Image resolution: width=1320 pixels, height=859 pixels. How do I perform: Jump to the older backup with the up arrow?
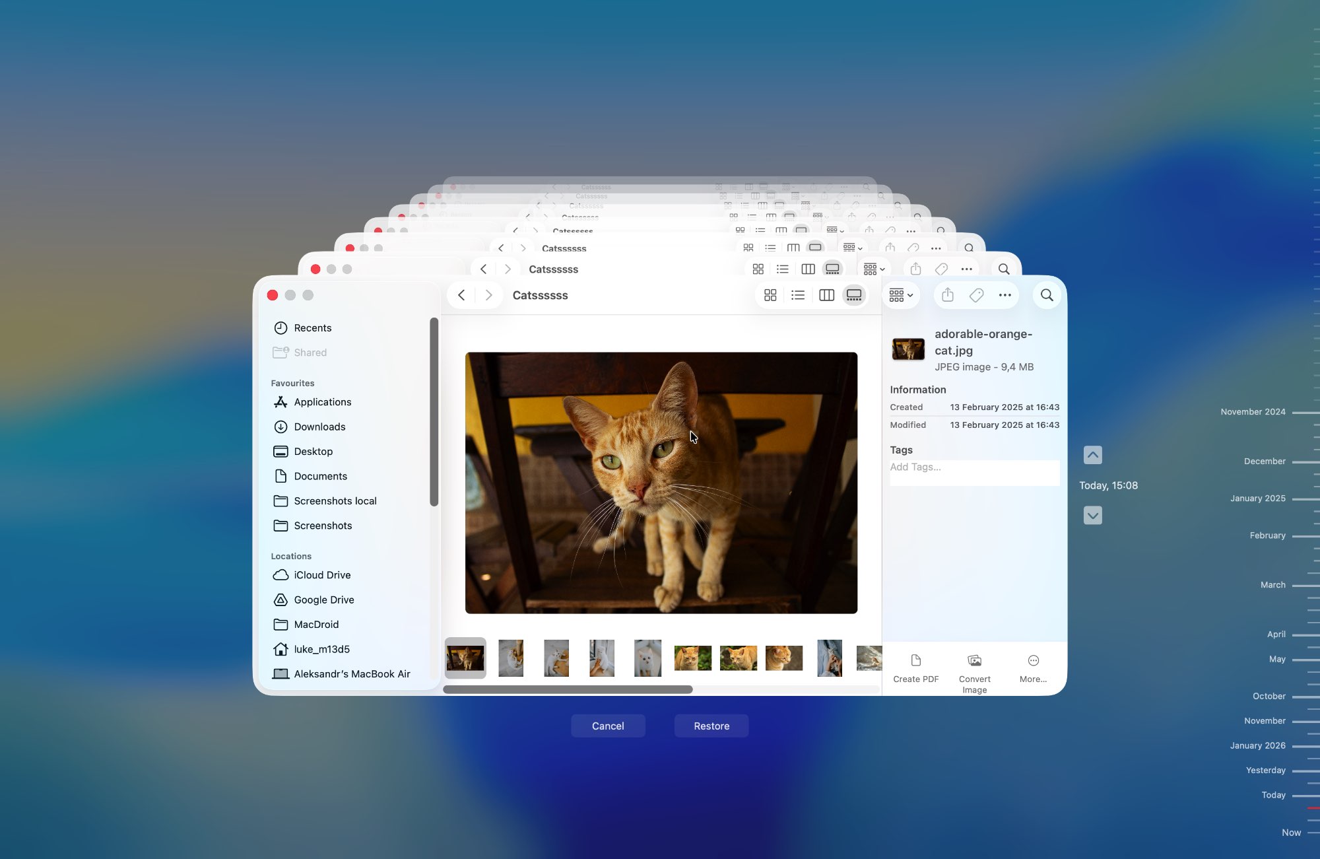tap(1092, 455)
